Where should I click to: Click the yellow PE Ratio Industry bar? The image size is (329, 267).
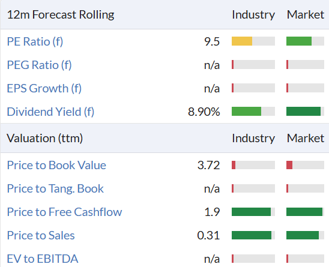pyautogui.click(x=253, y=41)
